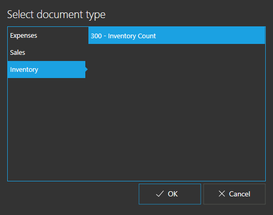Click the arrow pointer beside Inventory category

click(x=86, y=69)
